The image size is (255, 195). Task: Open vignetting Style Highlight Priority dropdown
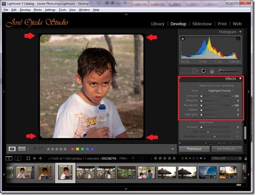pyautogui.click(x=221, y=91)
